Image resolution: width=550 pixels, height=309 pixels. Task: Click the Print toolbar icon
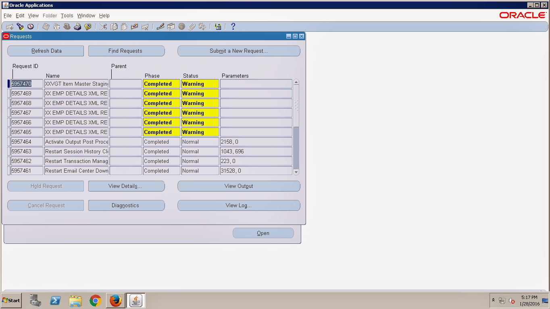coord(77,27)
